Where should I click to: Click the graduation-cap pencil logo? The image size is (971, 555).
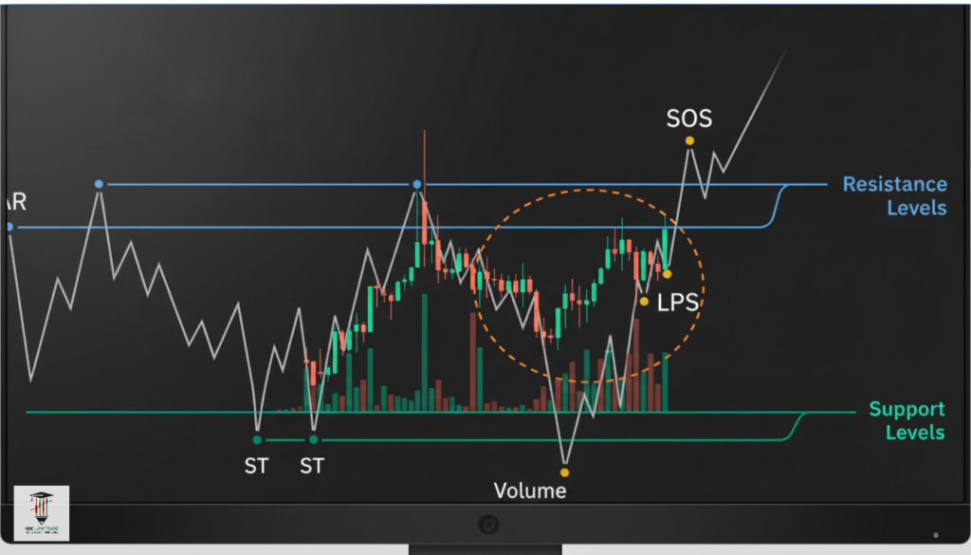tap(42, 513)
